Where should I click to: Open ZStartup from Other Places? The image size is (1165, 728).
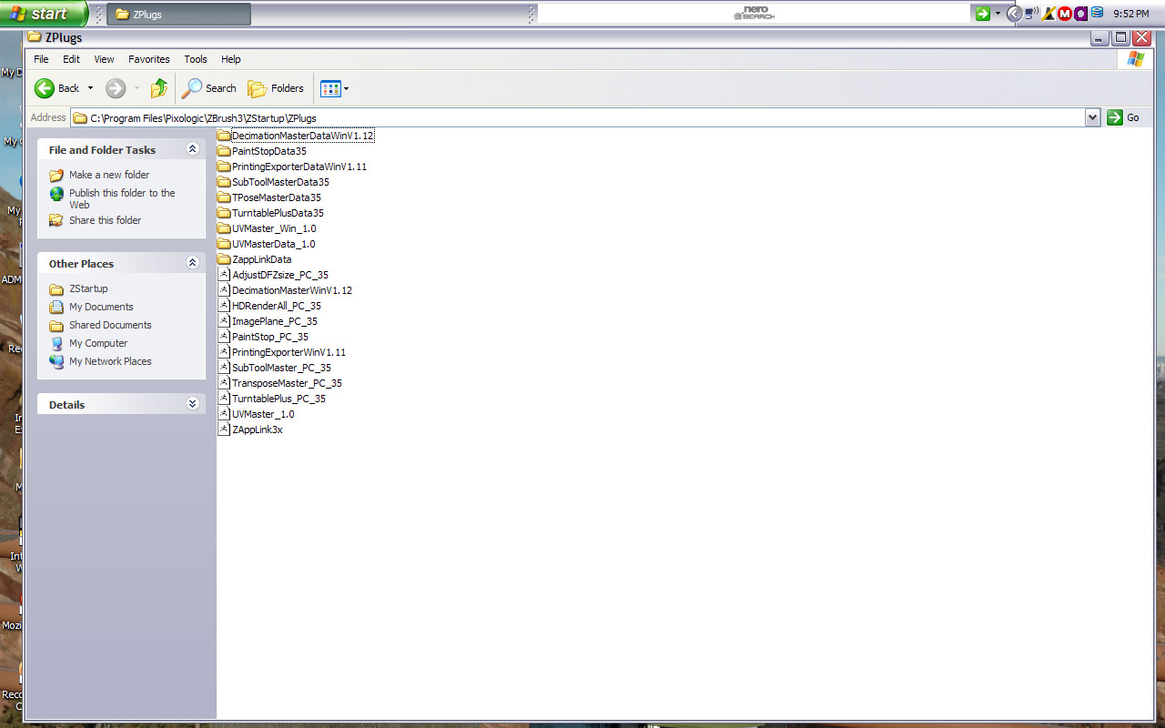[88, 288]
